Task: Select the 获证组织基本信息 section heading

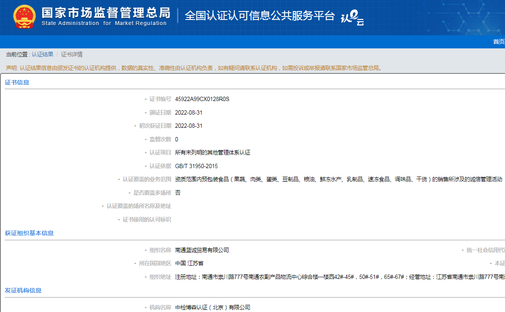Action: pos(29,233)
